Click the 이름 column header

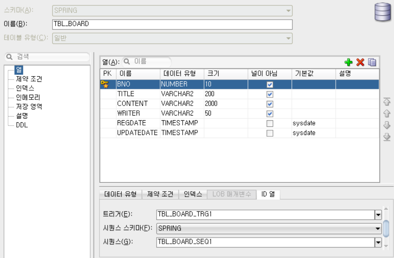pyautogui.click(x=138, y=74)
